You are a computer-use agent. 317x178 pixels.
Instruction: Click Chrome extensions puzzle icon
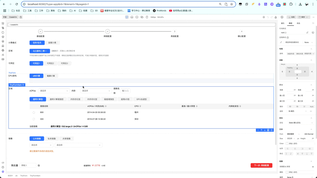click(x=291, y=4)
